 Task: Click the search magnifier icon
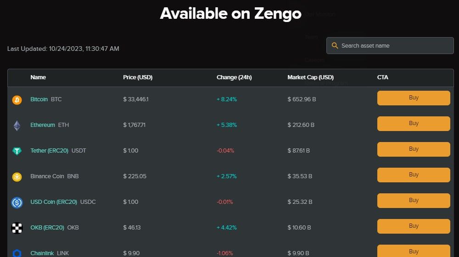click(x=335, y=46)
